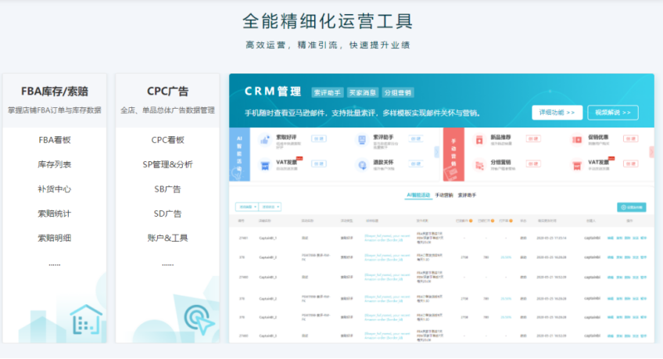Select the 分组营销 tag in CRM banner
The height and width of the screenshot is (359, 663).
397,92
